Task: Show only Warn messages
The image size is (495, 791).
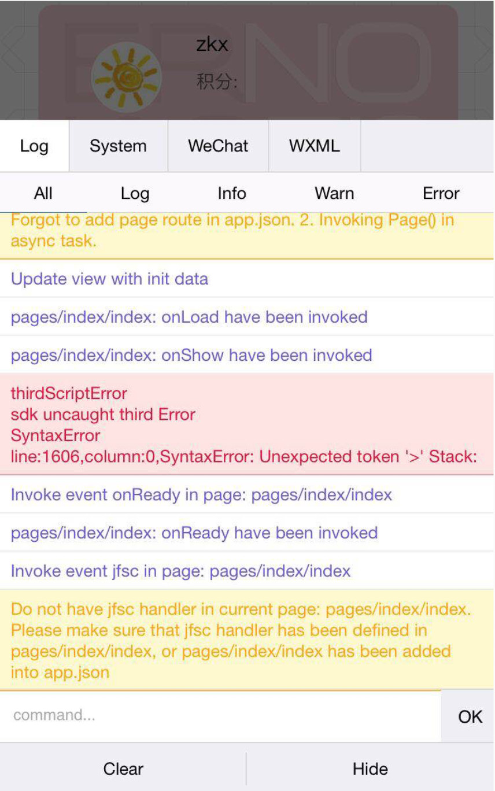Action: pyautogui.click(x=334, y=193)
